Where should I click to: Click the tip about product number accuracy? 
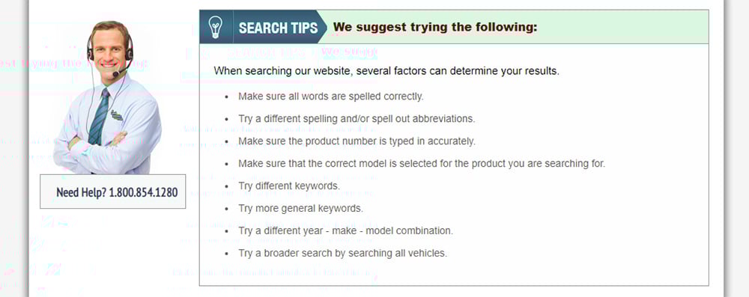[x=357, y=141]
